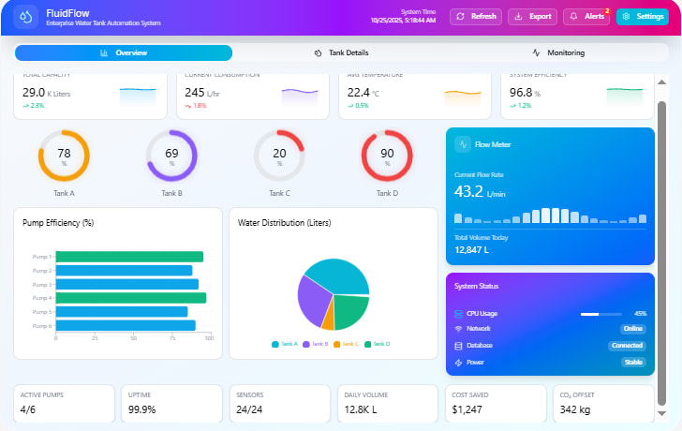Image resolution: width=682 pixels, height=431 pixels.
Task: Switch to the Tank Details tab
Action: pos(341,53)
